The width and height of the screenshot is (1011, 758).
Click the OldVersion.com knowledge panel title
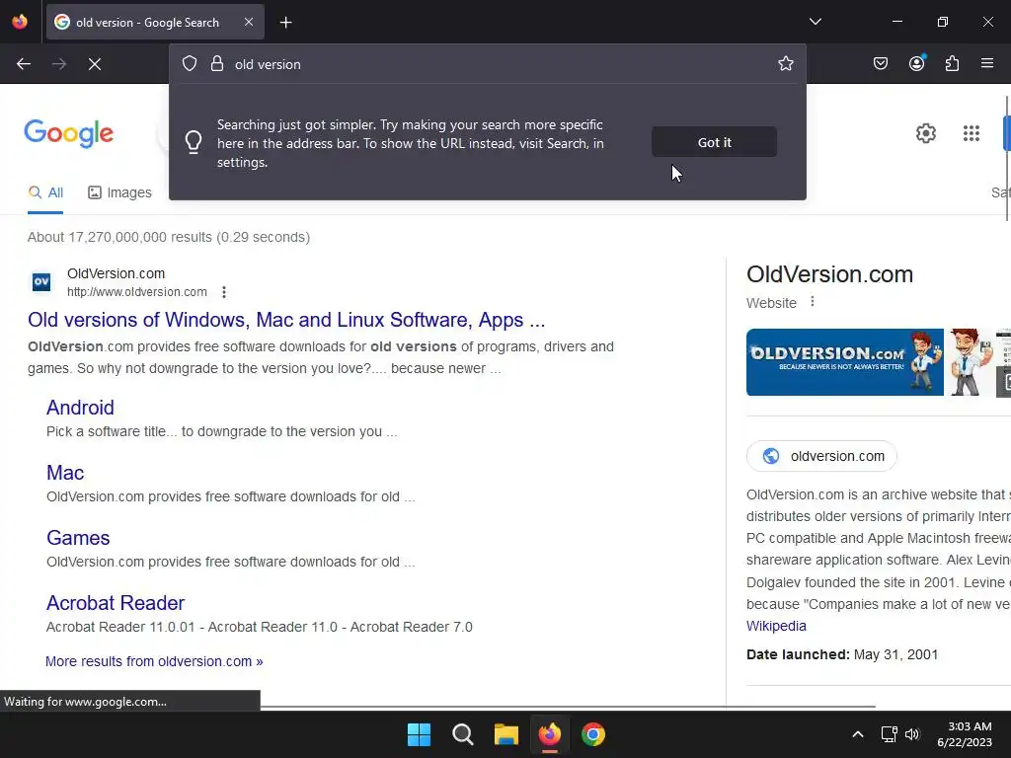829,274
